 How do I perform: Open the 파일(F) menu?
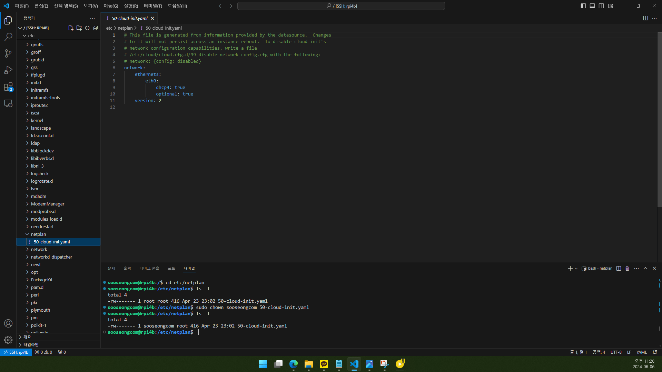pos(21,6)
